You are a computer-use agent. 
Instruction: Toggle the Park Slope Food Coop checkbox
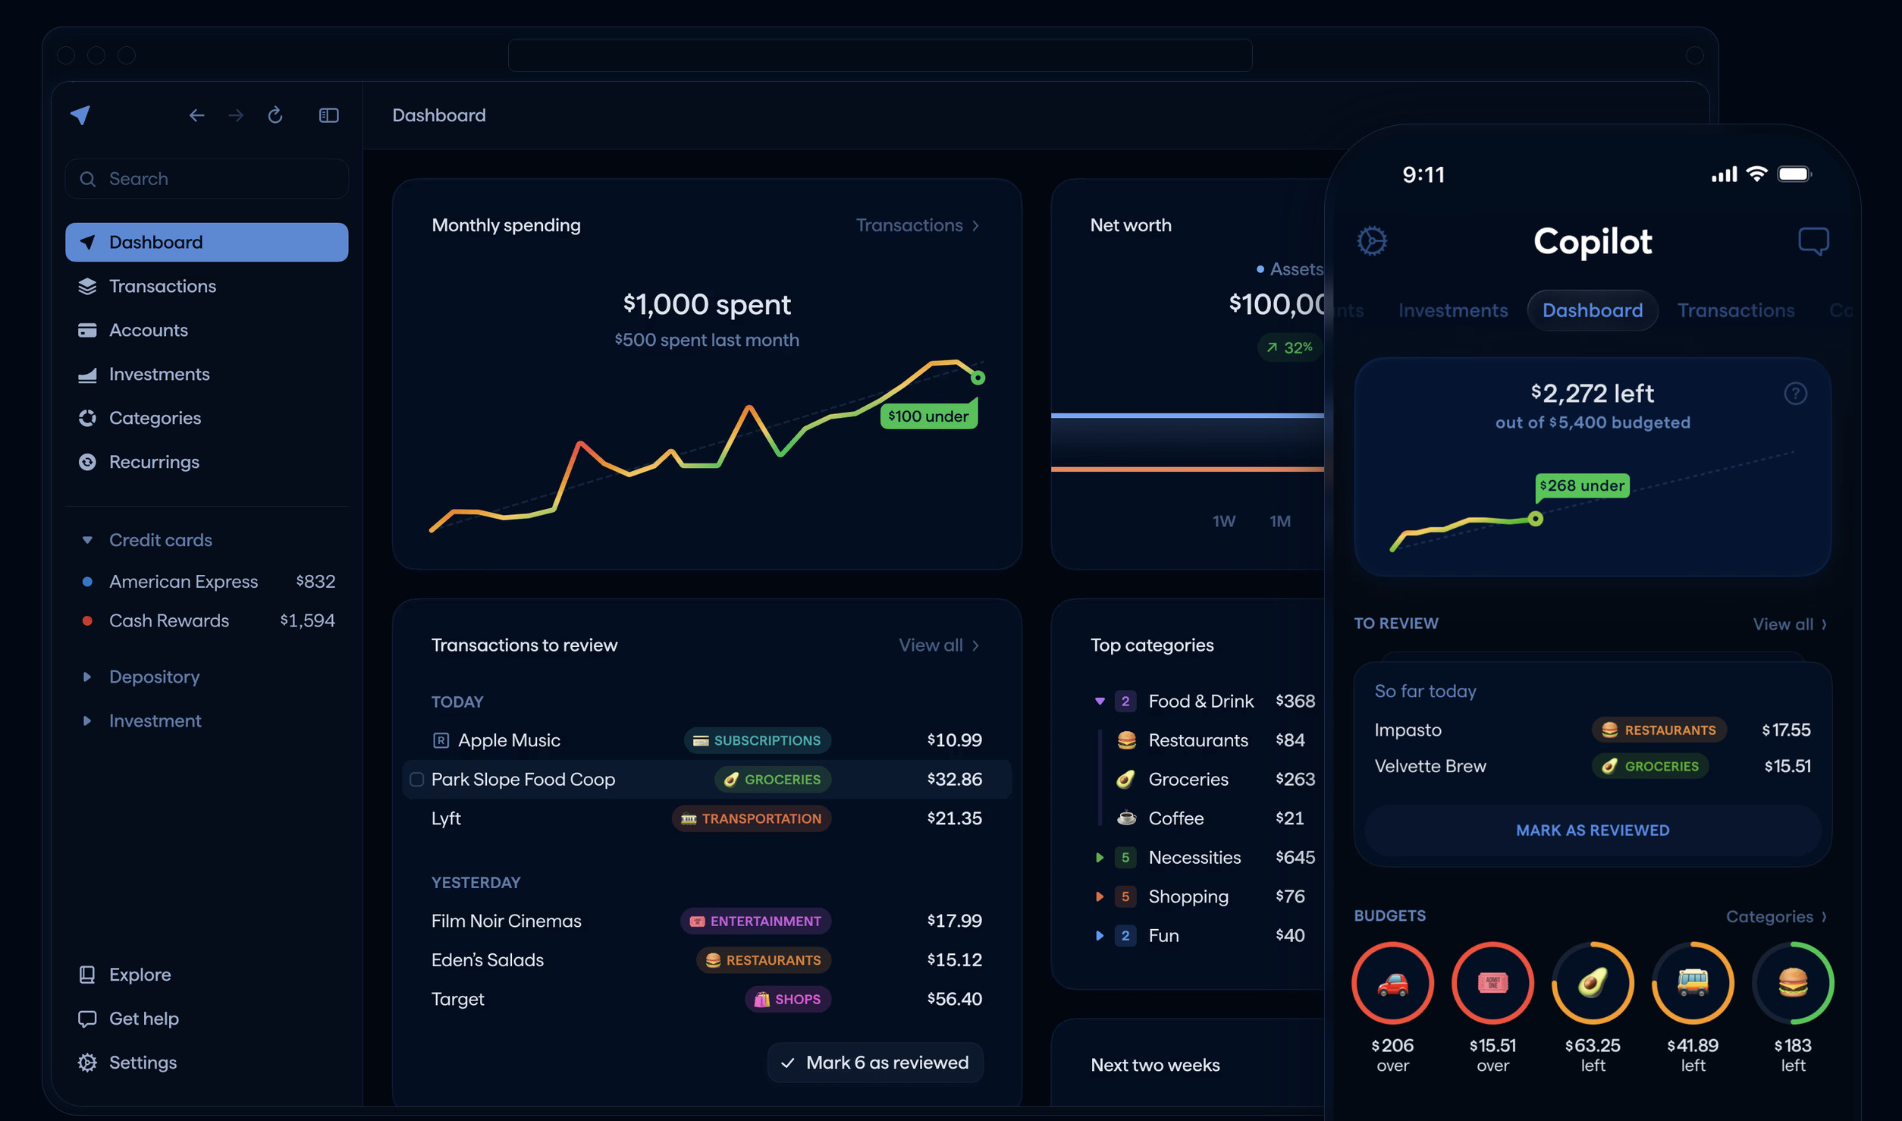tap(416, 779)
